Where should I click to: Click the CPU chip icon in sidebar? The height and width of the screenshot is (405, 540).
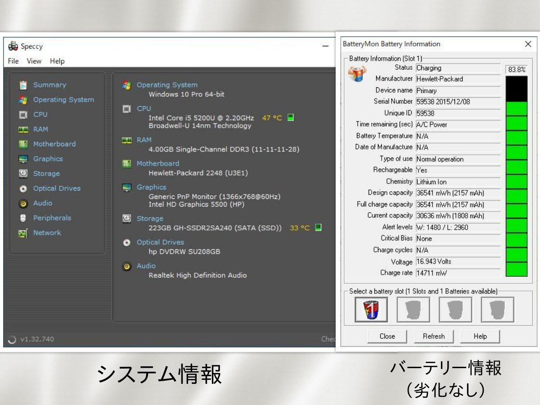(x=23, y=115)
